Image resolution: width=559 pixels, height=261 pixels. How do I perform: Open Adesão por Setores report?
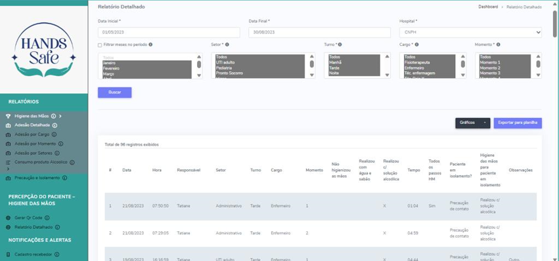pos(34,153)
